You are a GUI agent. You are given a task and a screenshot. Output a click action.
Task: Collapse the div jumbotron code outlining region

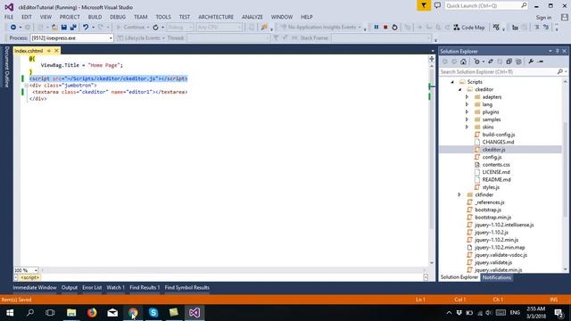click(26, 86)
